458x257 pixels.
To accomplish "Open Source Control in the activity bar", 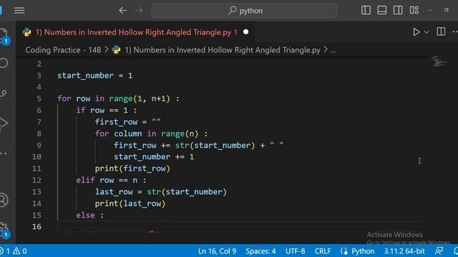I will [4, 94].
